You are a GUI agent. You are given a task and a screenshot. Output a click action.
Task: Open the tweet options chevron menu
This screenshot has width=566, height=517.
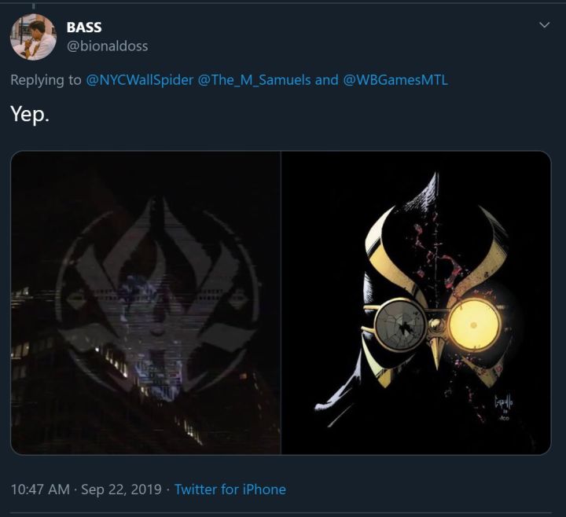[543, 26]
